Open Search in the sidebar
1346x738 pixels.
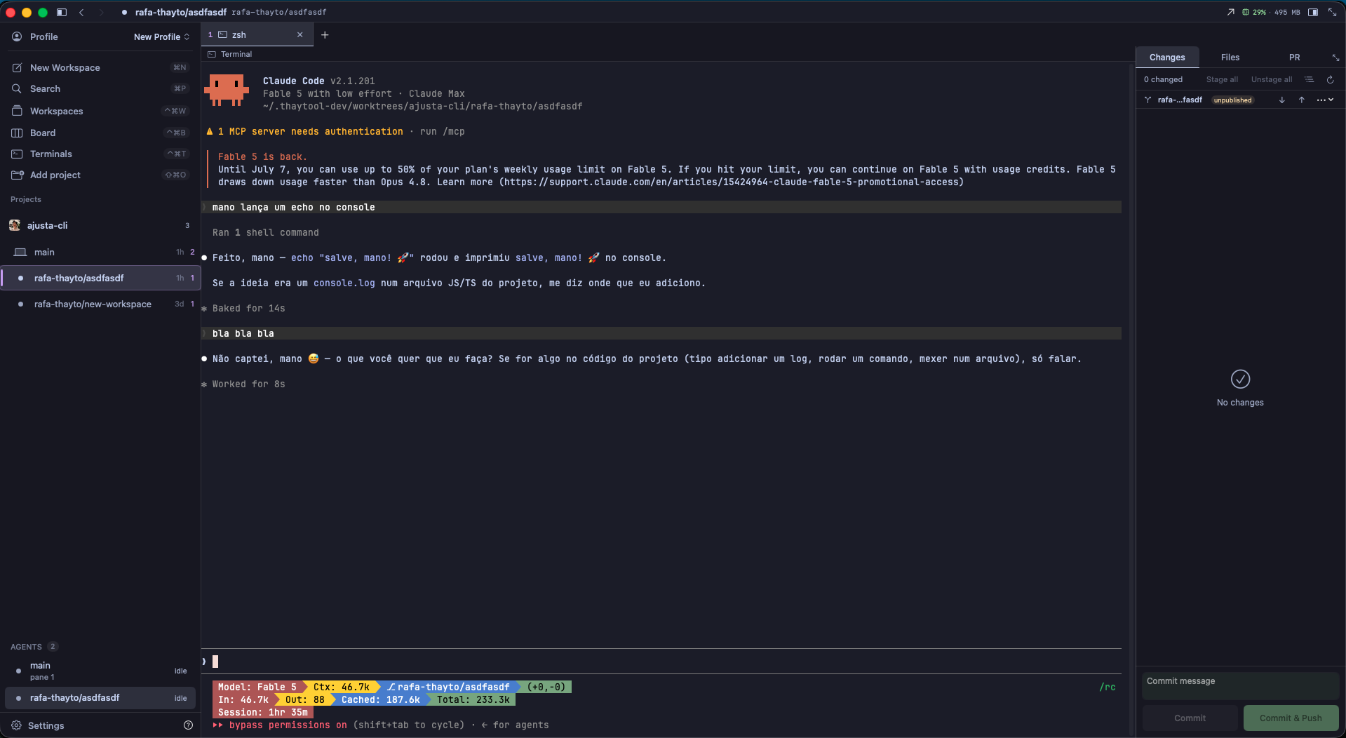[x=100, y=88]
